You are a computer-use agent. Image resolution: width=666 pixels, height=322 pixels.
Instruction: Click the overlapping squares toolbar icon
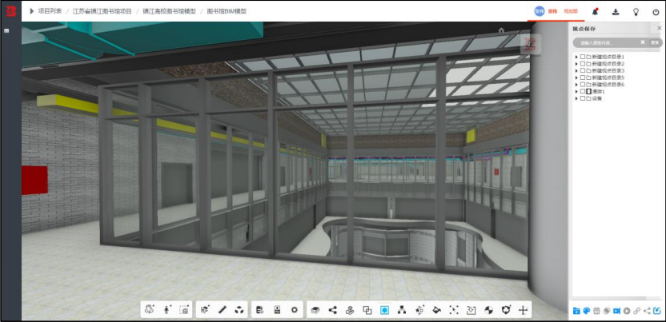367,310
